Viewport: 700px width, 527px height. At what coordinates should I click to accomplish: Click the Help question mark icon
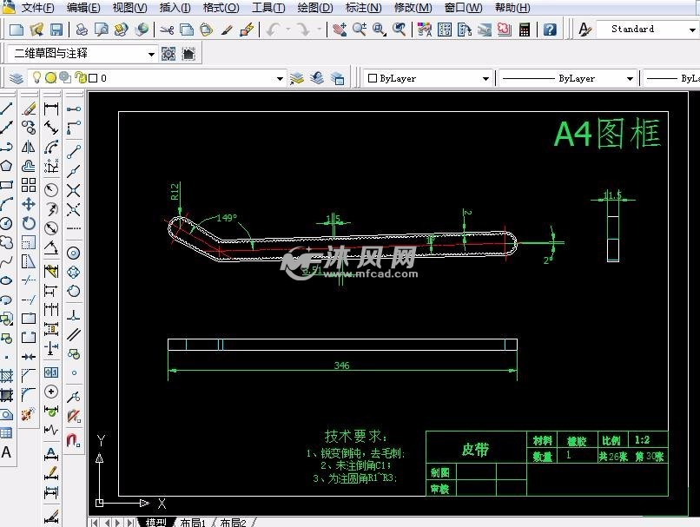(551, 30)
